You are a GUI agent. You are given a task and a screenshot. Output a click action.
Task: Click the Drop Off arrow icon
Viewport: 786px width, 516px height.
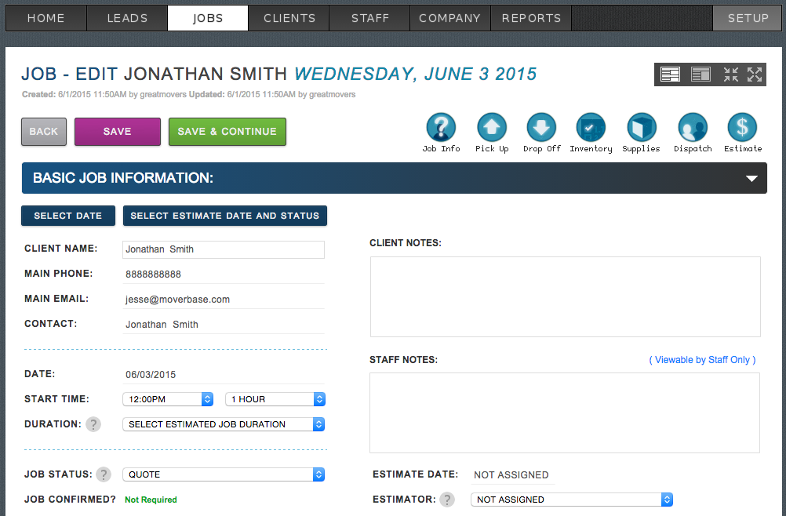[541, 128]
